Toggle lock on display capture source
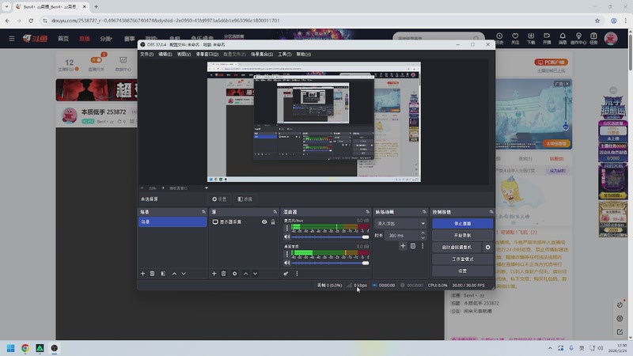 click(273, 222)
